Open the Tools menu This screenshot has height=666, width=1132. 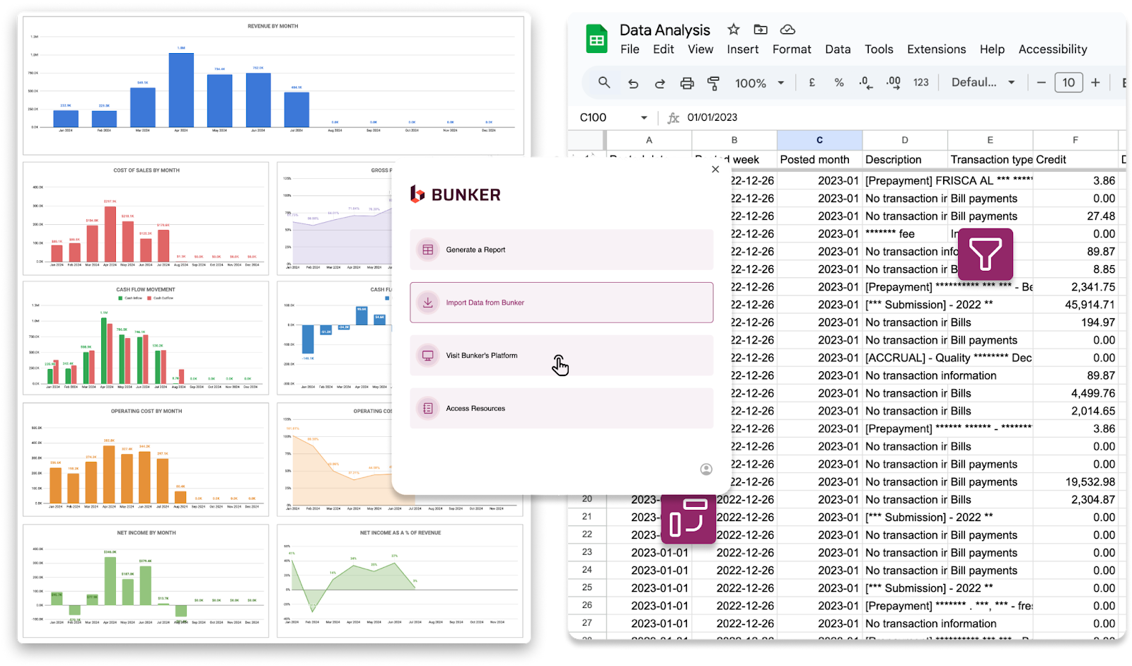(x=879, y=49)
